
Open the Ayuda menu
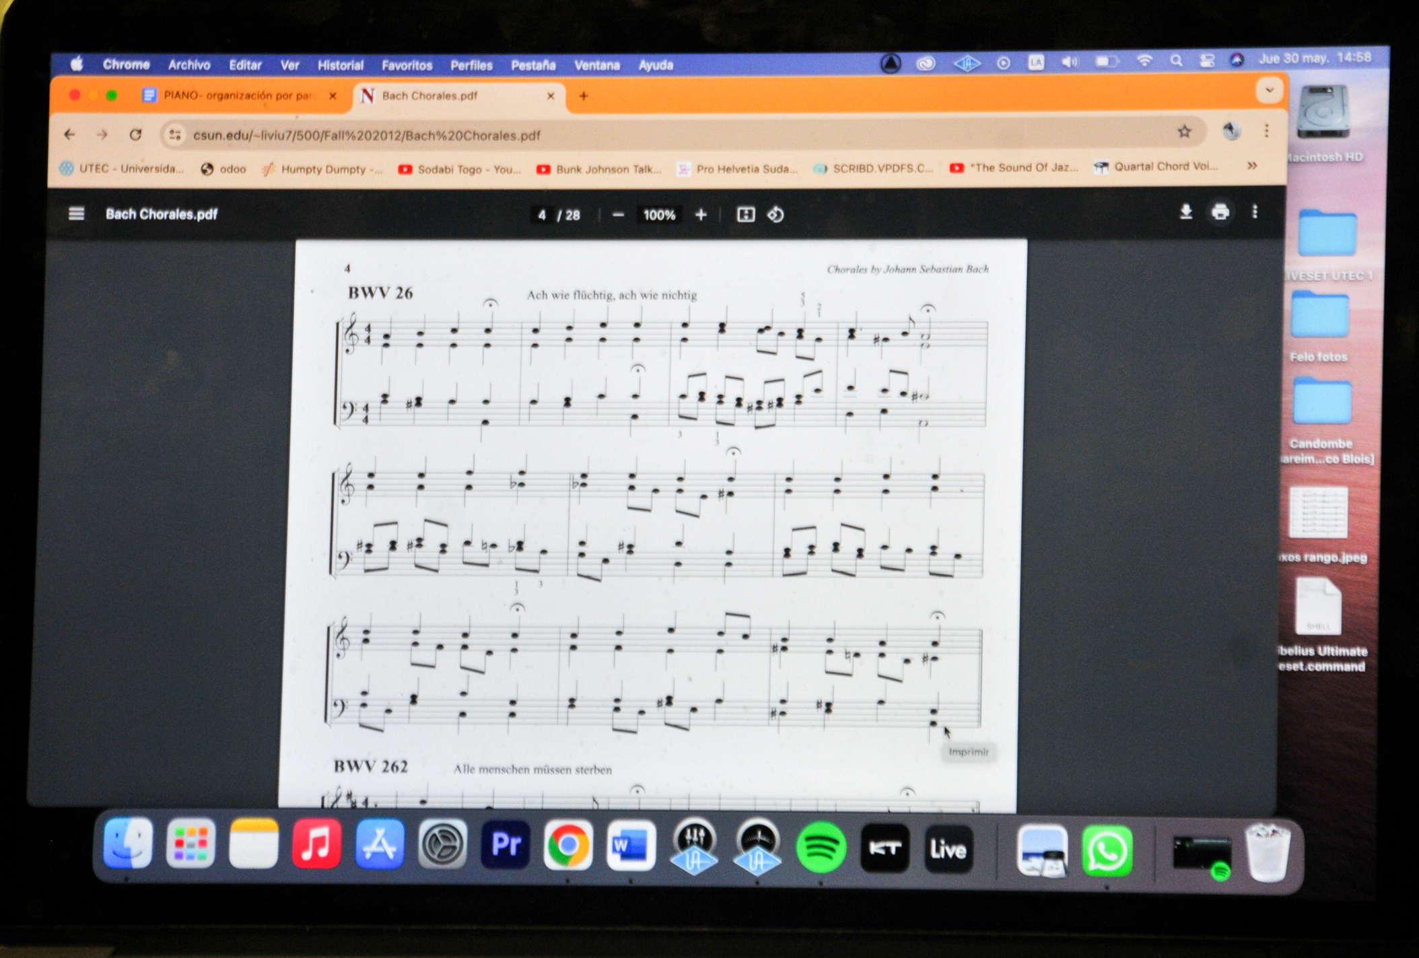pos(656,65)
